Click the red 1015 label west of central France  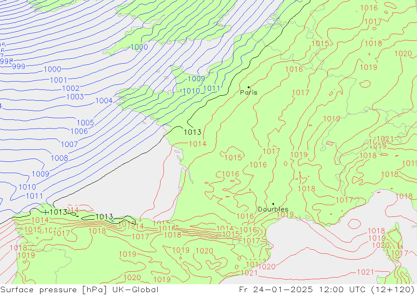coord(233,157)
